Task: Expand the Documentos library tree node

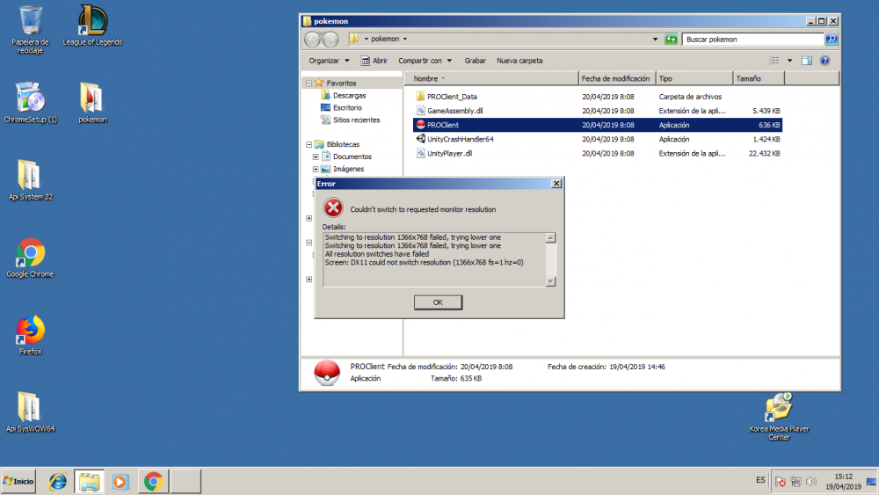Action: point(315,157)
